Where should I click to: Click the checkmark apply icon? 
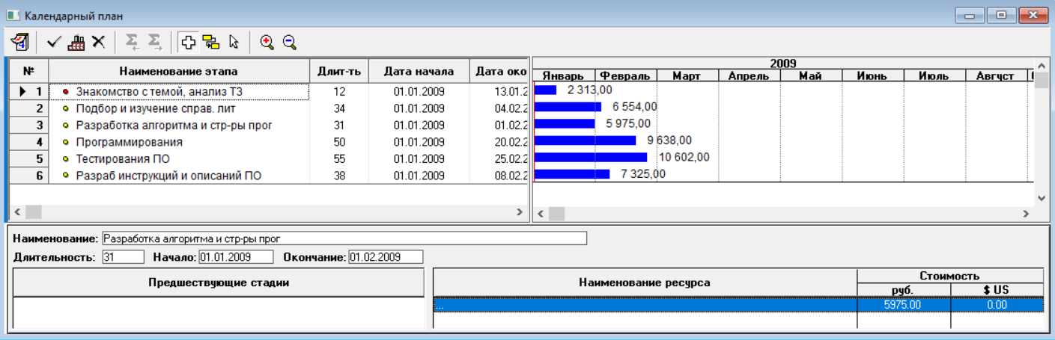pos(55,42)
